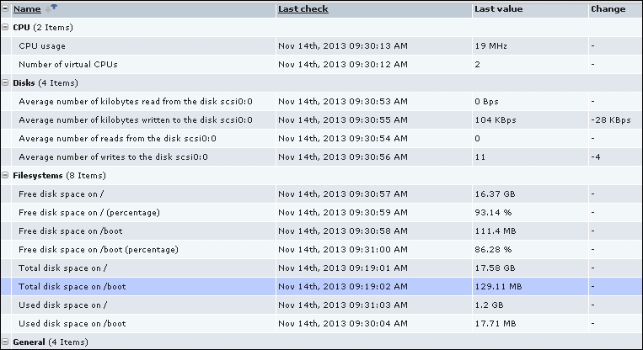This screenshot has height=350, width=643.
Task: Click the Used disk space on /boot row
Action: tap(72, 324)
